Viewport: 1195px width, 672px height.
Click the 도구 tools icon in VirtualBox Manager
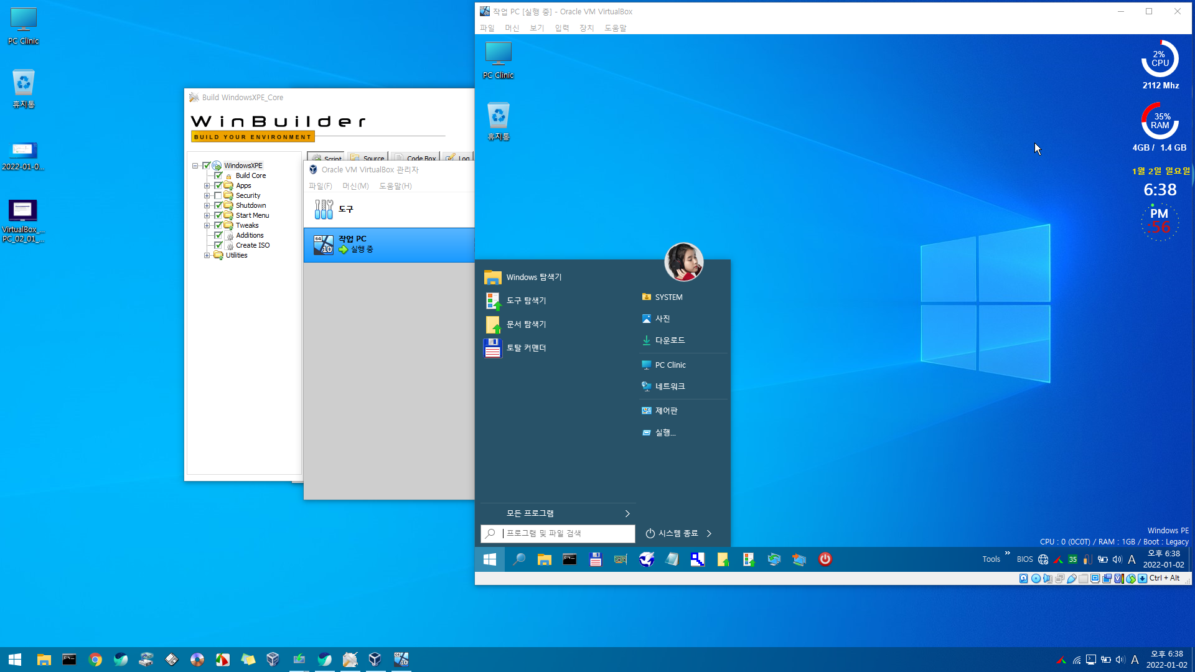point(324,209)
